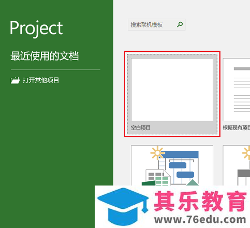
Task: Select the Gantt chart with Excel template
Action: pyautogui.click(x=172, y=165)
